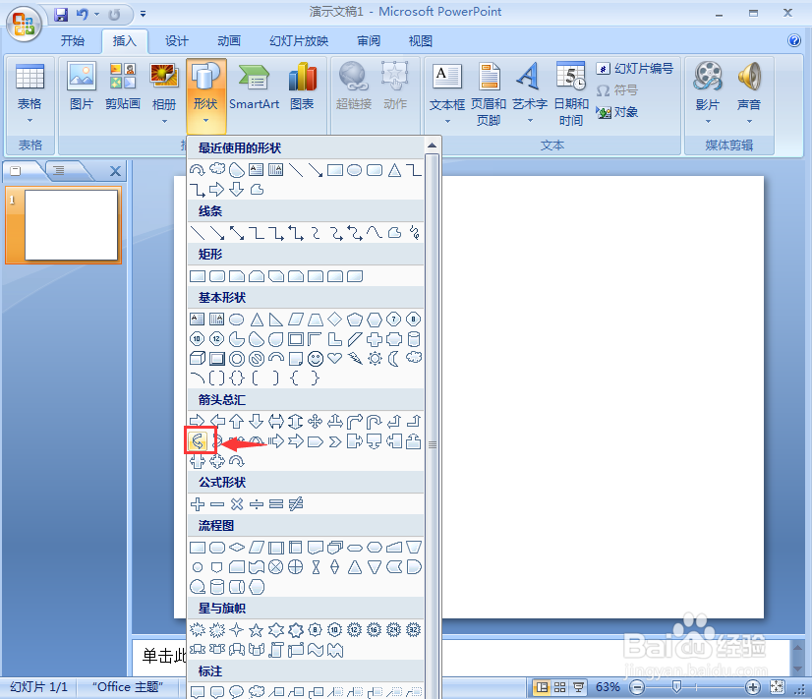Open PowerPoint help question mark
The height and width of the screenshot is (699, 812).
point(794,40)
